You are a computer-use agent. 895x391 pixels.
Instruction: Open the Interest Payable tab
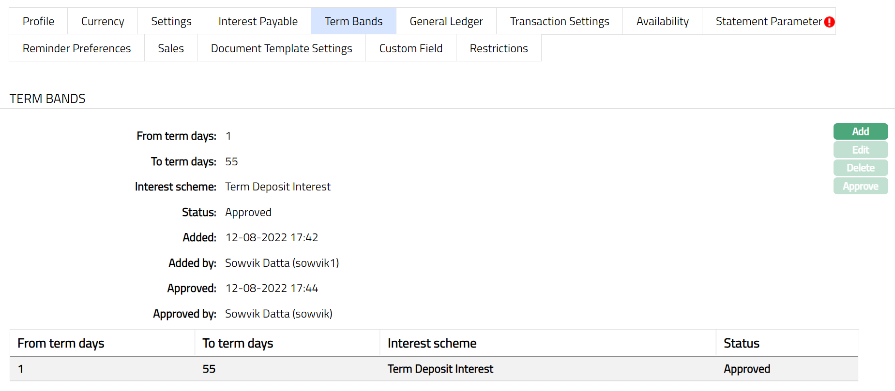pyautogui.click(x=258, y=21)
